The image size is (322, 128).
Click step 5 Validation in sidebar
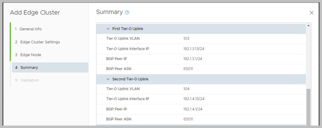coord(30,80)
